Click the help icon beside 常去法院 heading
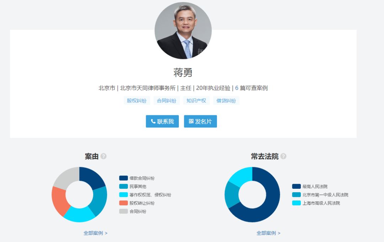 (283, 156)
